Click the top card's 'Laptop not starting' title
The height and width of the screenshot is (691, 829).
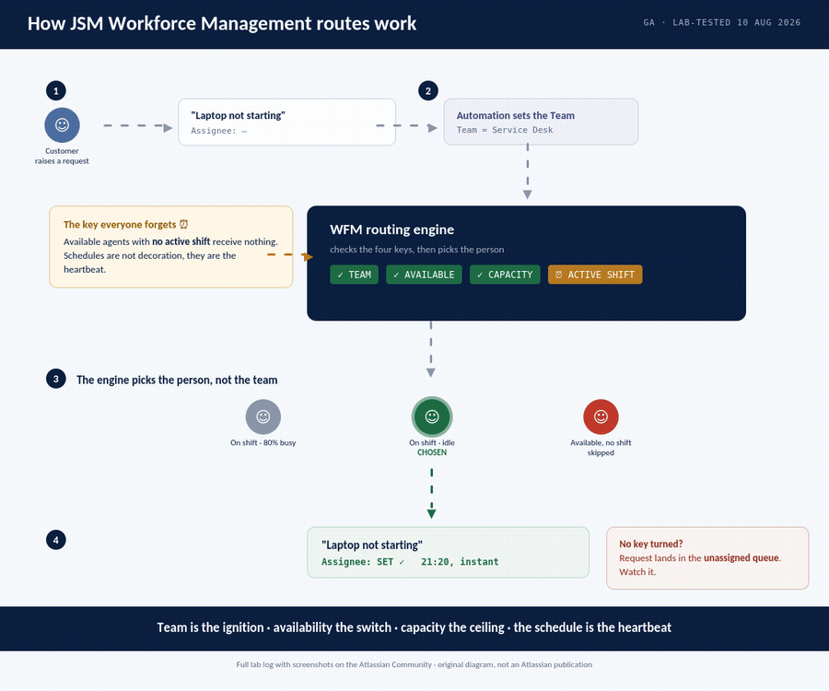click(x=238, y=115)
